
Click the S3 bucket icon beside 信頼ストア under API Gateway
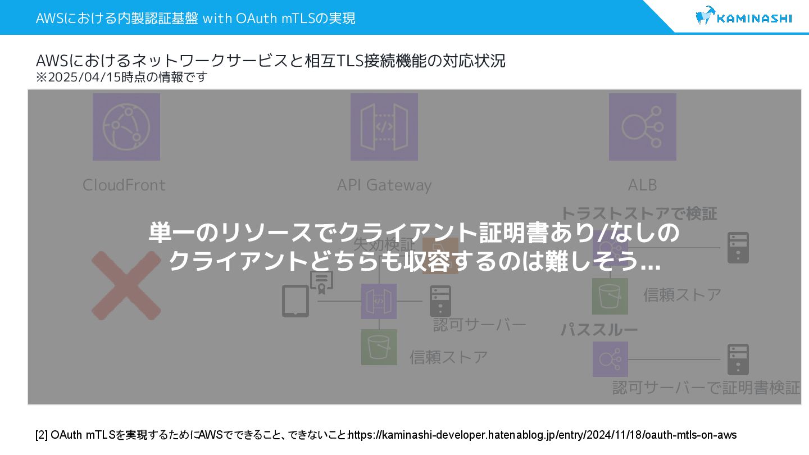tap(379, 347)
